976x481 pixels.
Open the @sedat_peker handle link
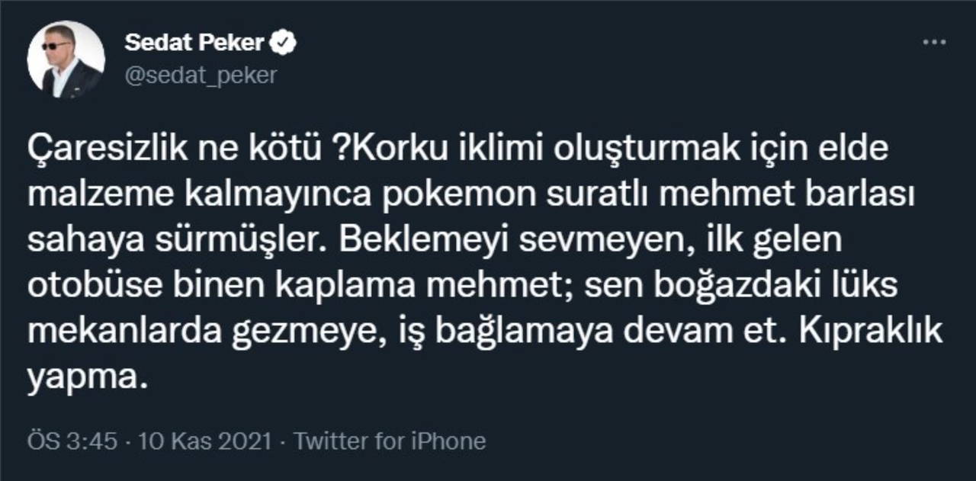pyautogui.click(x=200, y=75)
